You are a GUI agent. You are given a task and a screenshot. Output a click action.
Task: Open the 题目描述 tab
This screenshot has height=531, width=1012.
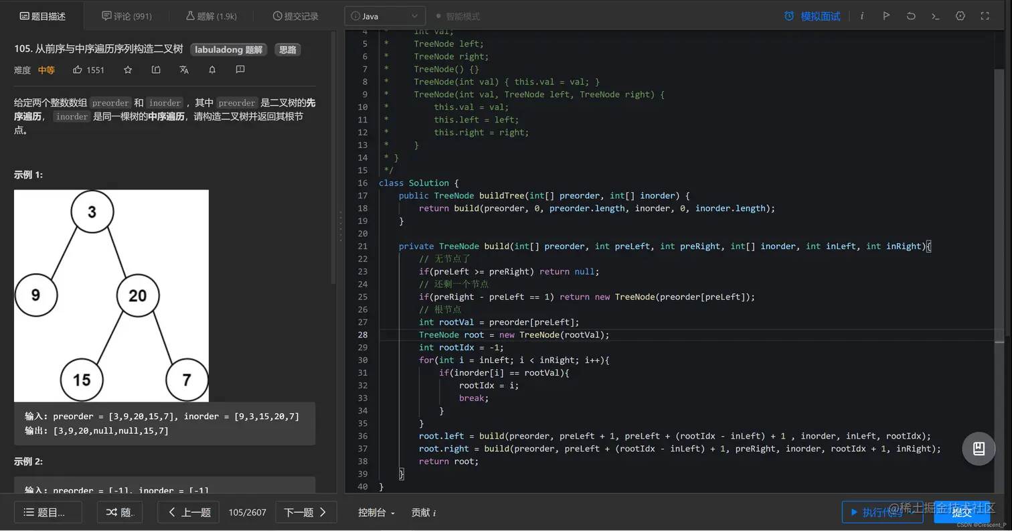pos(42,16)
